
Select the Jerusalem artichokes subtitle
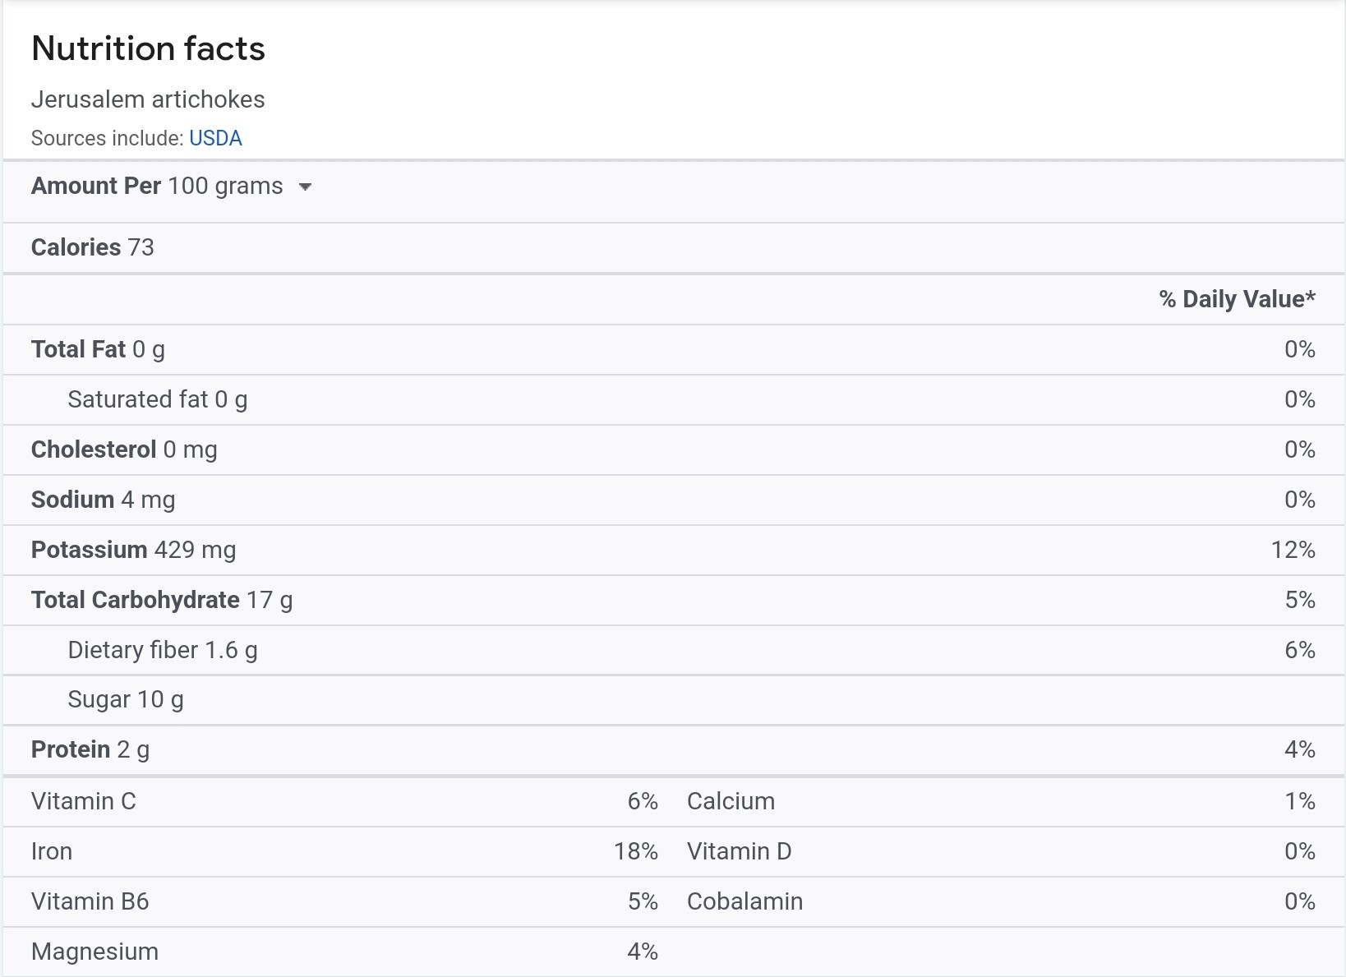(x=148, y=99)
